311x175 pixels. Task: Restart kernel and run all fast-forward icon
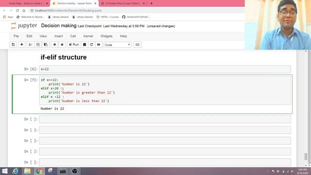pos(99,45)
